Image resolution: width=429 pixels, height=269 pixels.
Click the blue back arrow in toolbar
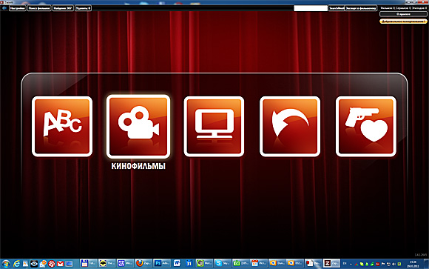coord(4,8)
